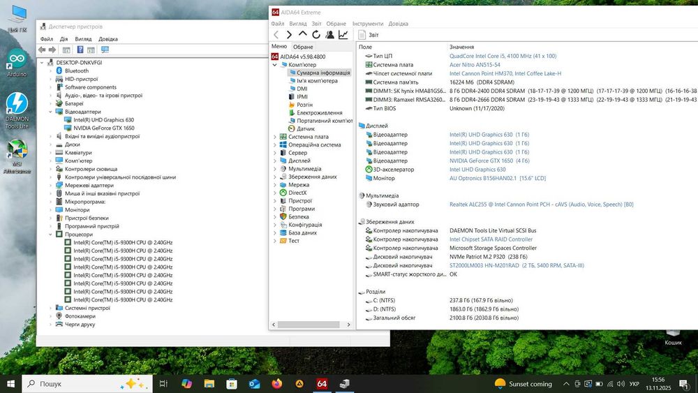Click AIDA64 forward navigation arrow
The height and width of the screenshot is (393, 698).
(x=290, y=35)
